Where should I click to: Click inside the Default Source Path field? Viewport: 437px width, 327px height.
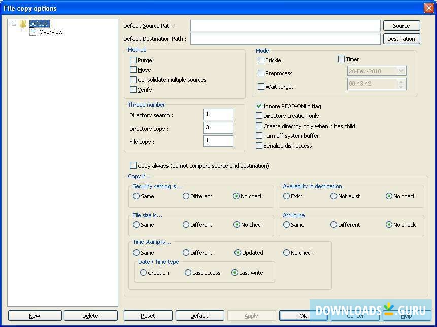point(284,25)
